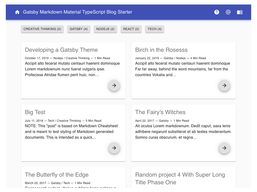Select the Gatsby (4) tag button
The width and height of the screenshot is (257, 192).
79,29
